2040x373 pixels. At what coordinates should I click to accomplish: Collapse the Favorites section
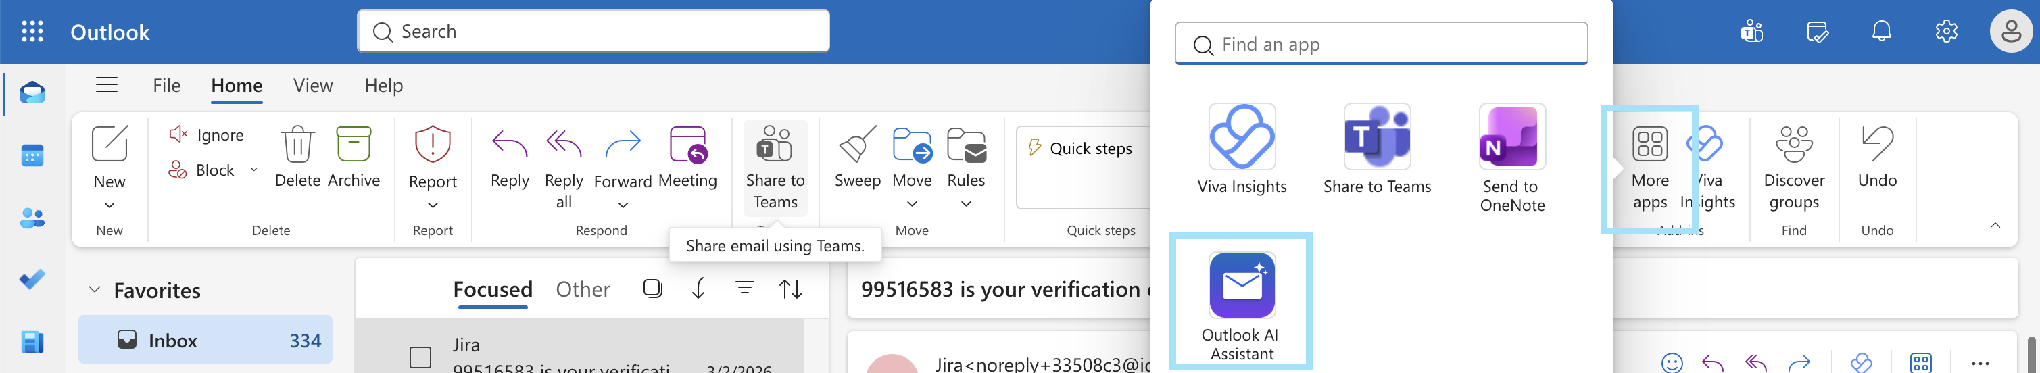[95, 290]
